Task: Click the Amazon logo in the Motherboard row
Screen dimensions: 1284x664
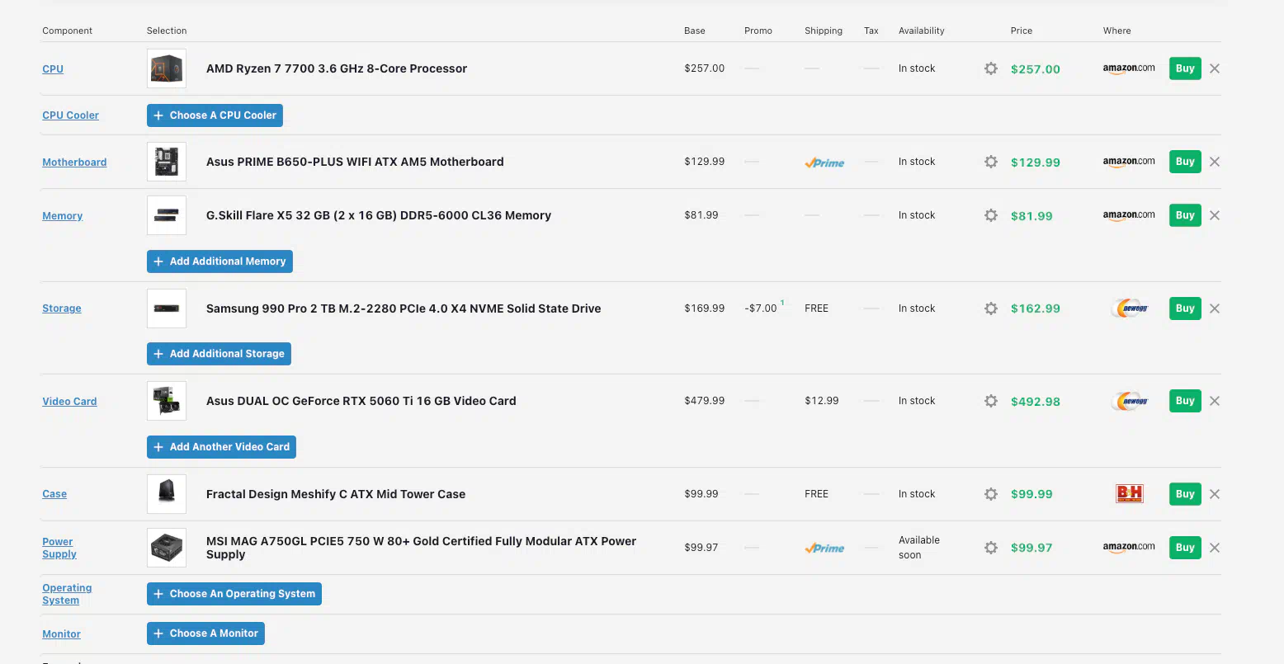Action: 1129,162
